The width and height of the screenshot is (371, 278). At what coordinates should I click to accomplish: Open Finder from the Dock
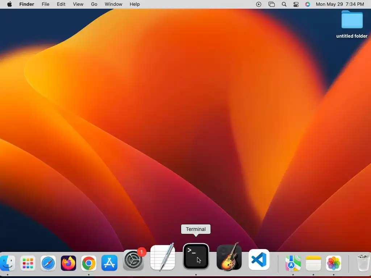tap(7, 263)
